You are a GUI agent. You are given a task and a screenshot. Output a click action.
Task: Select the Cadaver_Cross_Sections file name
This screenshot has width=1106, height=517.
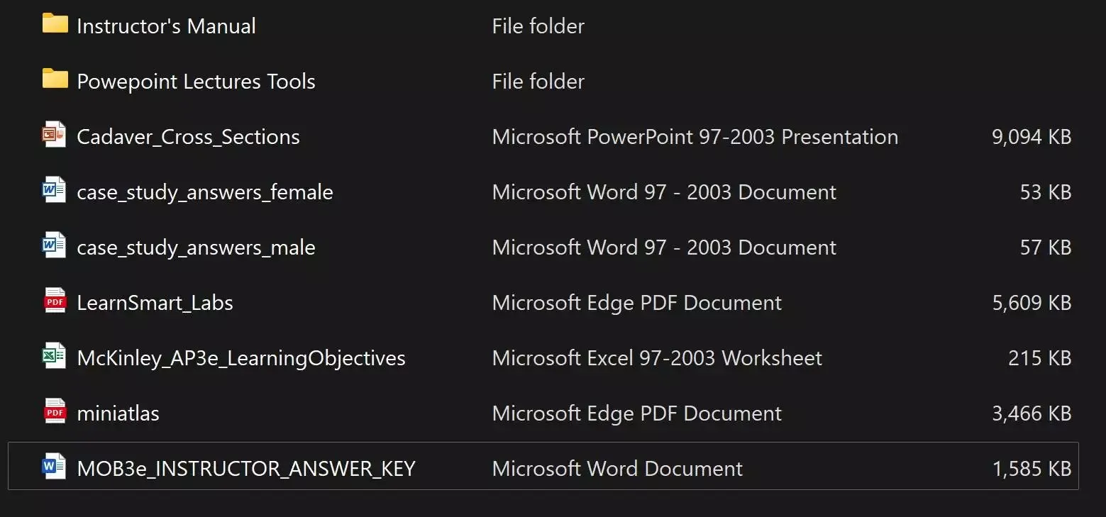[x=188, y=137]
